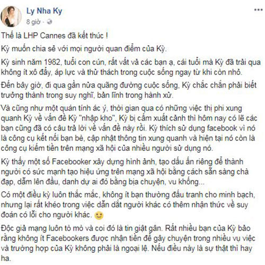Open the post options three-dot menu

point(258,10)
